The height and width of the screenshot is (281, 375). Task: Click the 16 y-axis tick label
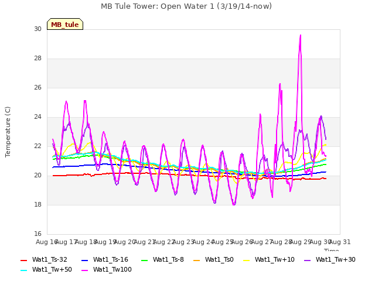coord(37,234)
